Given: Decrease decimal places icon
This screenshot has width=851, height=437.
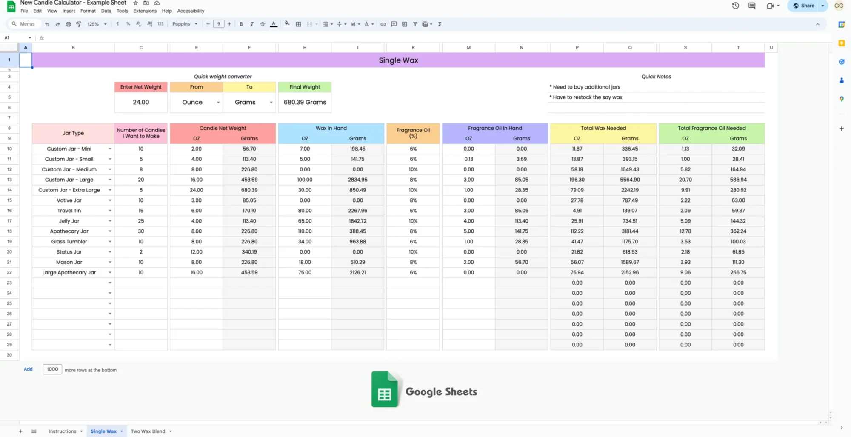Looking at the screenshot, I should click(x=139, y=24).
